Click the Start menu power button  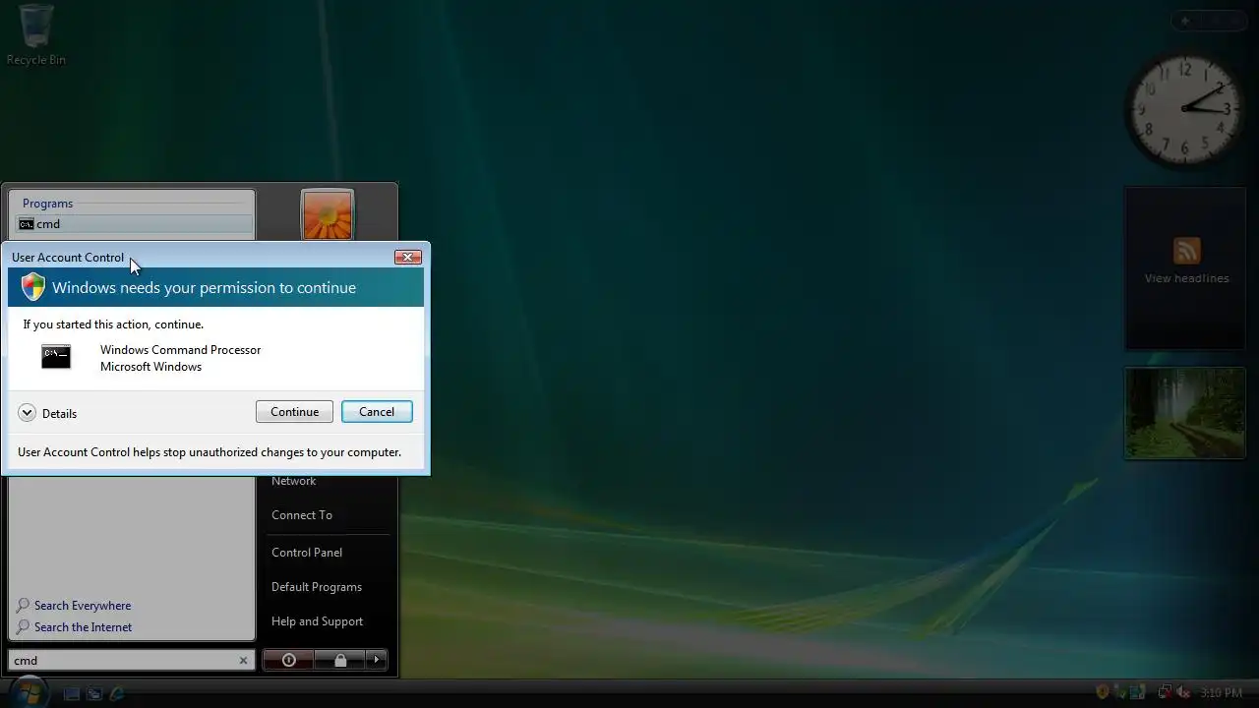tap(289, 660)
